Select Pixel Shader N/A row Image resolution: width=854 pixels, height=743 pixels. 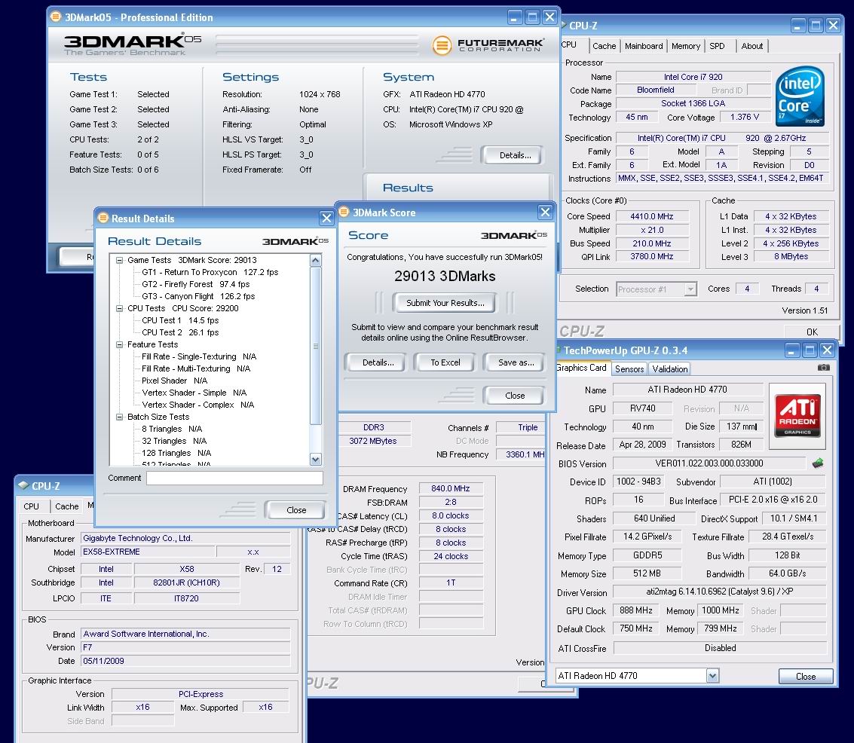coord(174,381)
